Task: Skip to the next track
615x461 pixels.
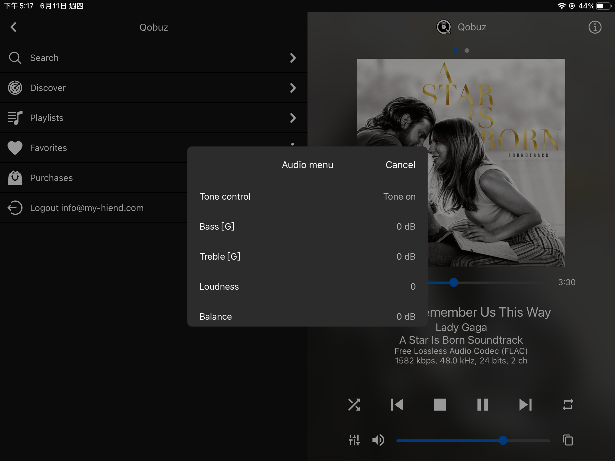Action: [526, 405]
